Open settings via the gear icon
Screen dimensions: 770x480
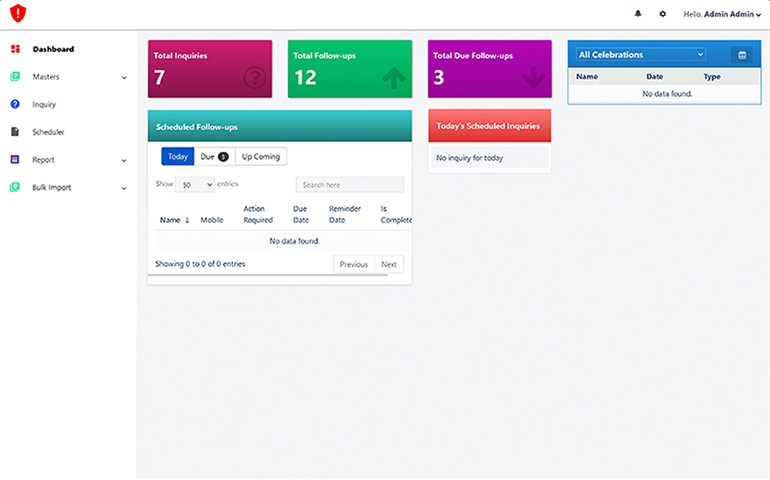tap(662, 14)
